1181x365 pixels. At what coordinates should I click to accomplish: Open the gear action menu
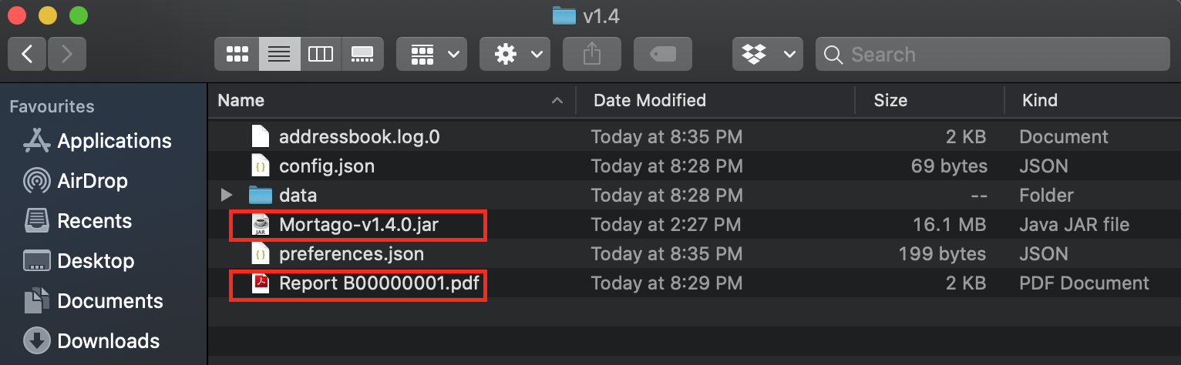pyautogui.click(x=515, y=54)
